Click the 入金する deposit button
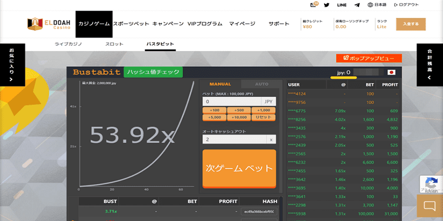This screenshot has height=221, width=443. 411,24
